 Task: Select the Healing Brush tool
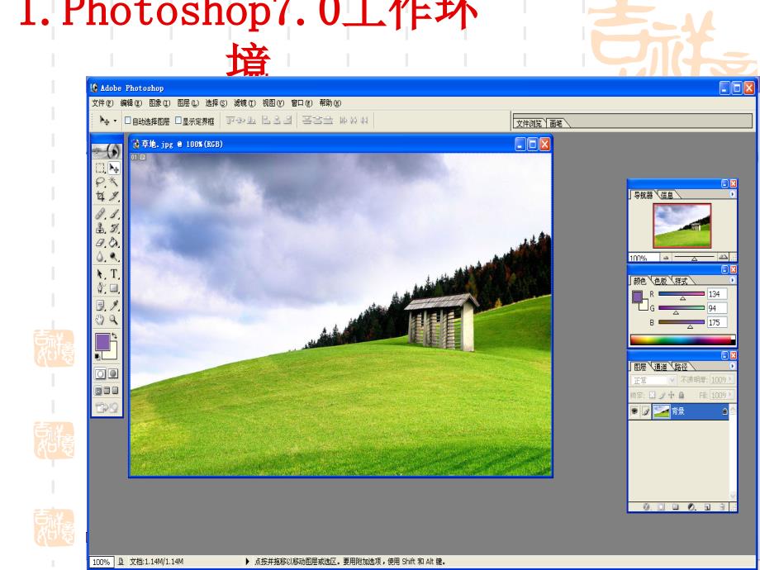(100, 214)
